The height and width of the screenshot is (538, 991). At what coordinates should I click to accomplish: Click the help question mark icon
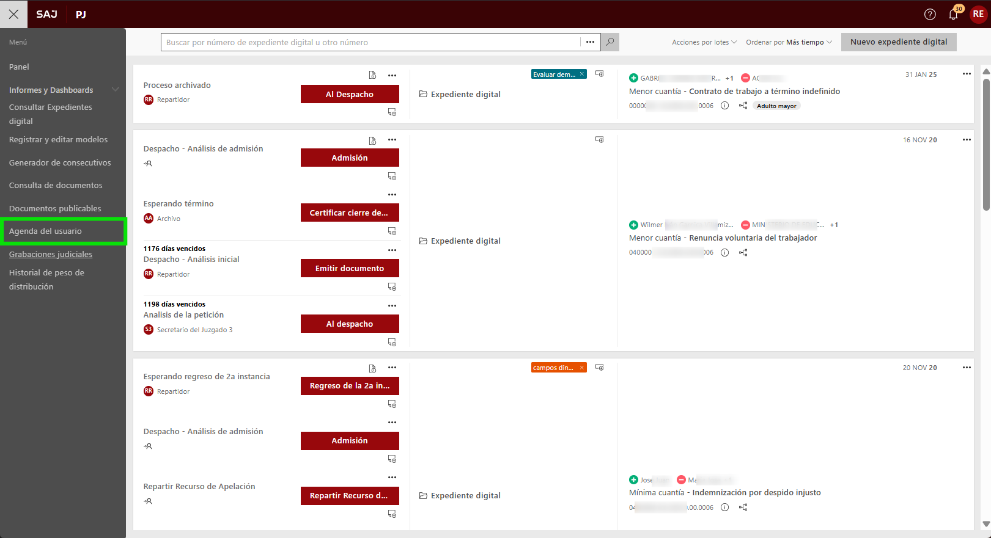pyautogui.click(x=930, y=14)
